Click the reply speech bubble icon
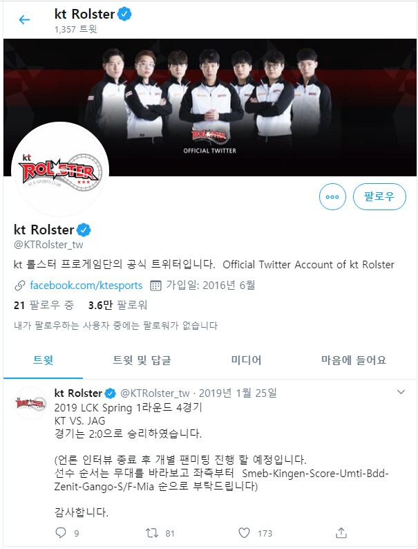418x549 pixels. pos(61,532)
